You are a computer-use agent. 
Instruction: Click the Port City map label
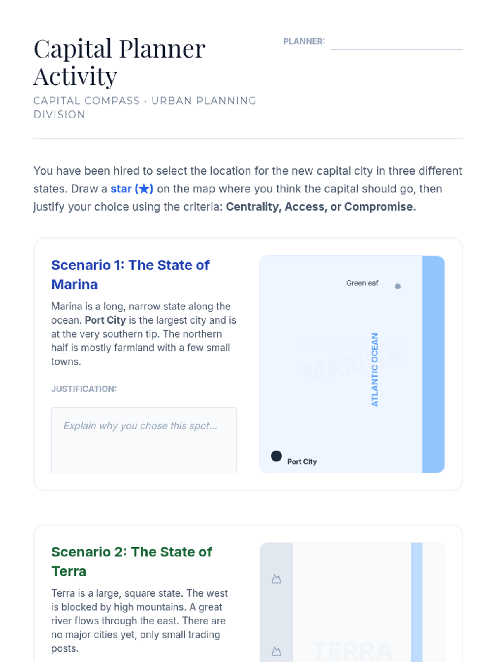[302, 462]
